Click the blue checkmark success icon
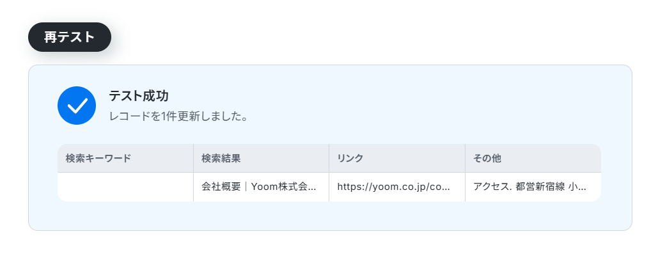The height and width of the screenshot is (259, 658). pyautogui.click(x=77, y=106)
